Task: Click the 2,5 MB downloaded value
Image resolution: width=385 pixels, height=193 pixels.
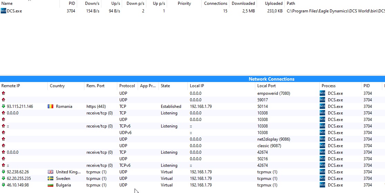Action: click(x=248, y=11)
